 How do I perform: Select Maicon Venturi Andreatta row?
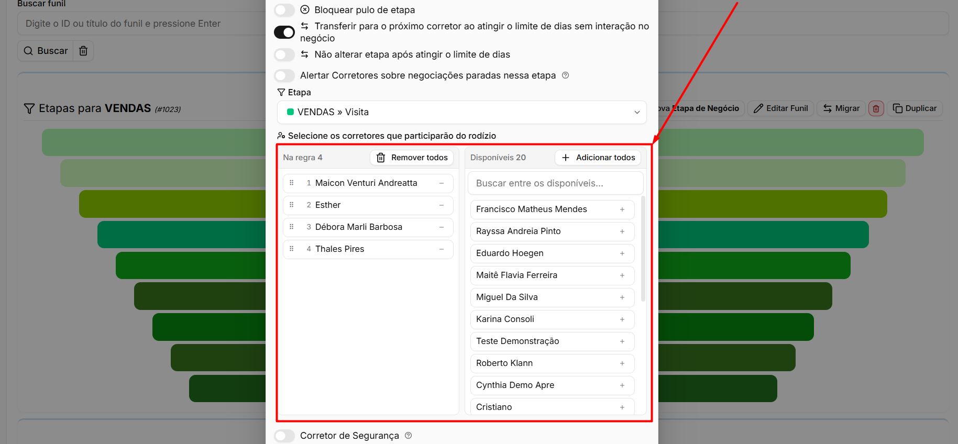(x=368, y=183)
